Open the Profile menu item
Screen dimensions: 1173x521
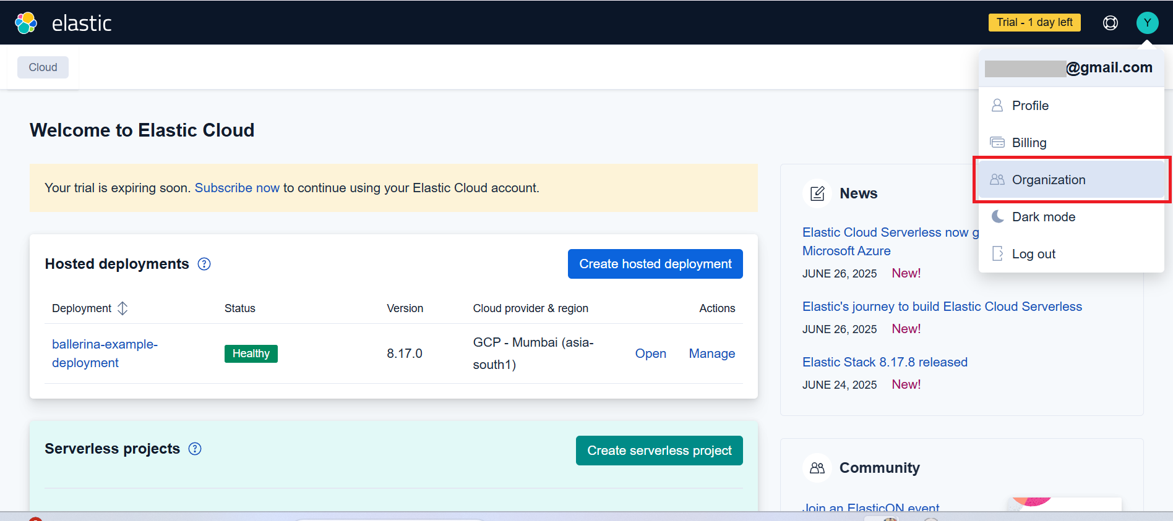pyautogui.click(x=1072, y=106)
